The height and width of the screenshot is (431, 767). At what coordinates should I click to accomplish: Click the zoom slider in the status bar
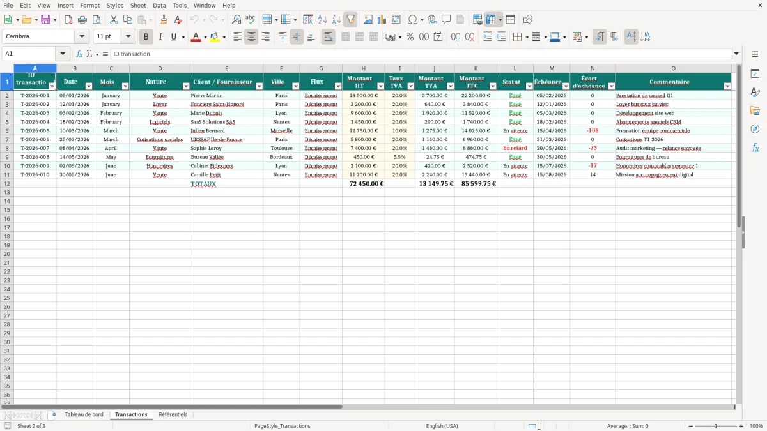716,426
